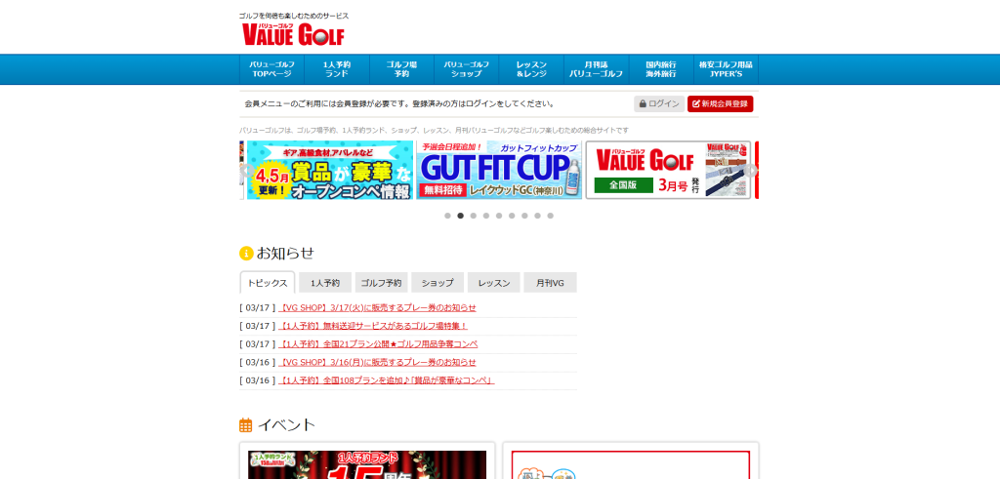Select the last carousel pagination dot
Viewport: 1000px width, 479px height.
tap(550, 216)
